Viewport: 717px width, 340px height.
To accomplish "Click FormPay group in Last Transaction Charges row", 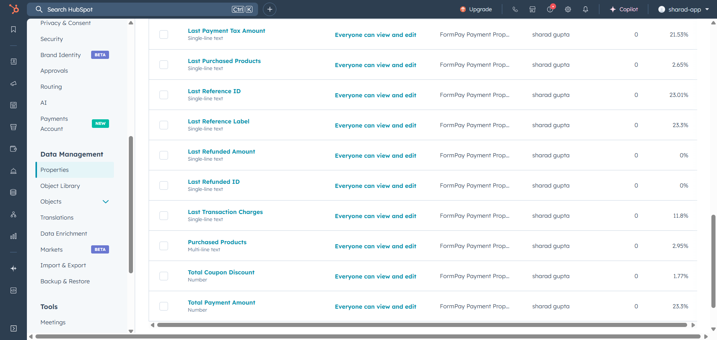I will (474, 216).
